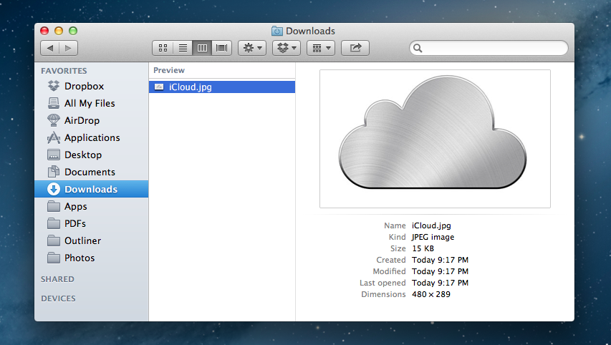Viewport: 611px width, 345px height.
Task: Open the PDFs folder label
Action: 75,223
